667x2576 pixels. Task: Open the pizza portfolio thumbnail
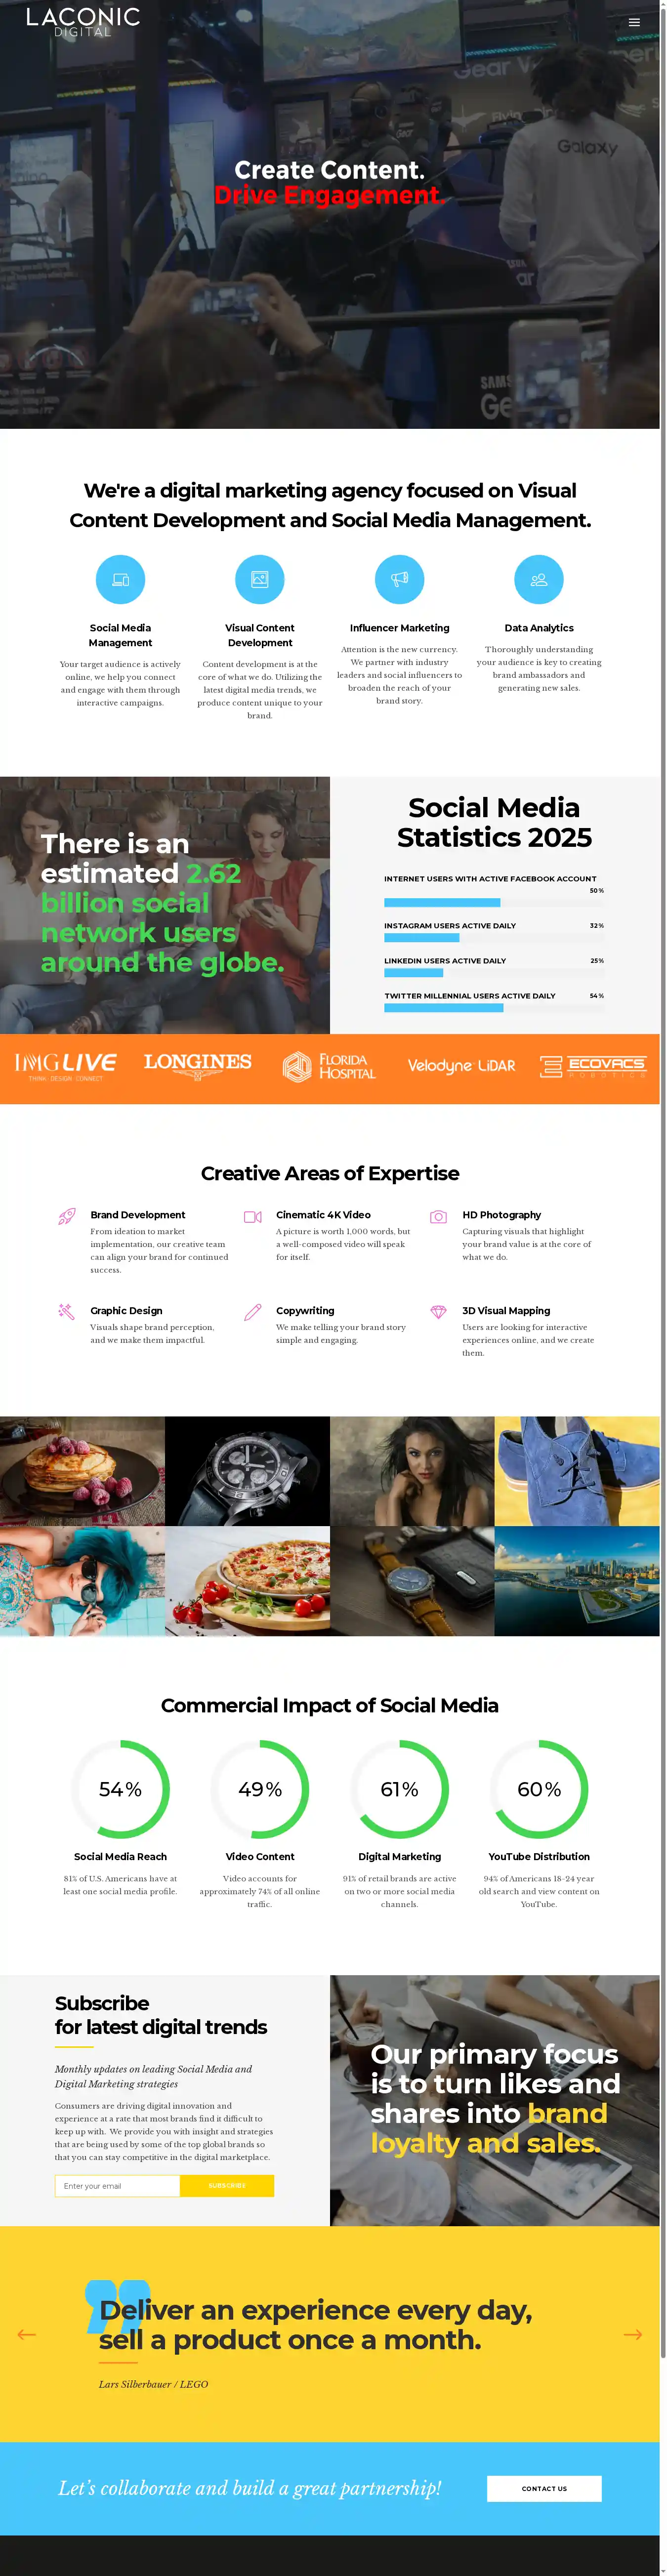pos(247,1581)
